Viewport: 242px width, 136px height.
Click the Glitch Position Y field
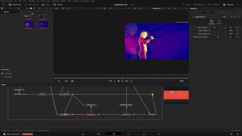231,28
